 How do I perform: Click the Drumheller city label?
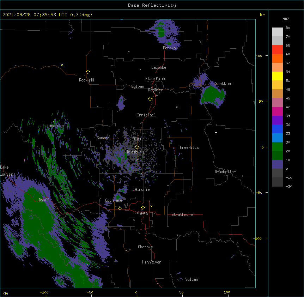225,172
